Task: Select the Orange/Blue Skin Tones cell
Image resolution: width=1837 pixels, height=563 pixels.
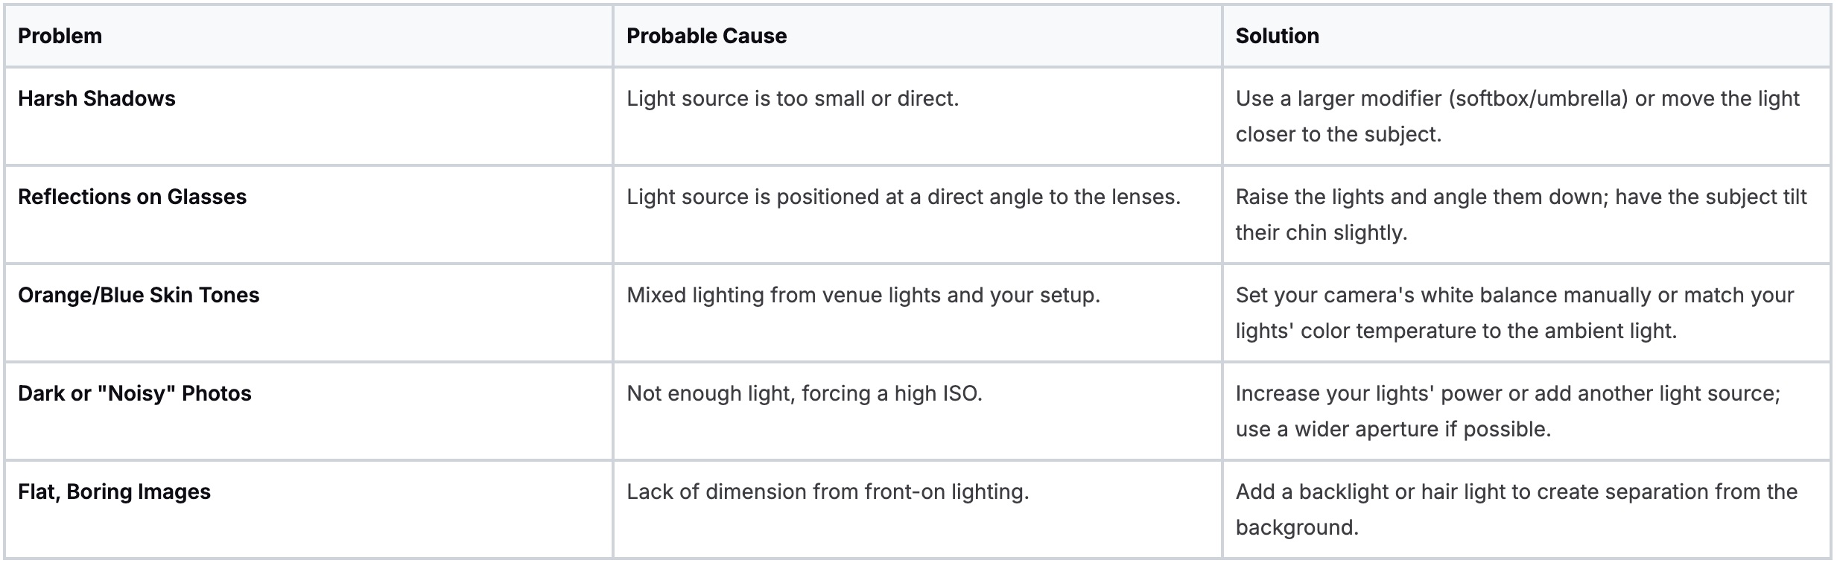Action: click(x=139, y=295)
